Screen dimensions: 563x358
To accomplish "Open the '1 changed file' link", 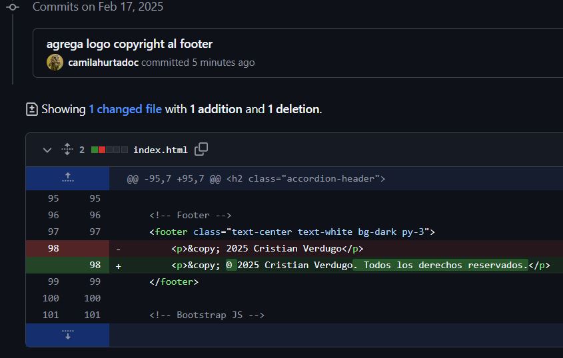I will pos(125,109).
